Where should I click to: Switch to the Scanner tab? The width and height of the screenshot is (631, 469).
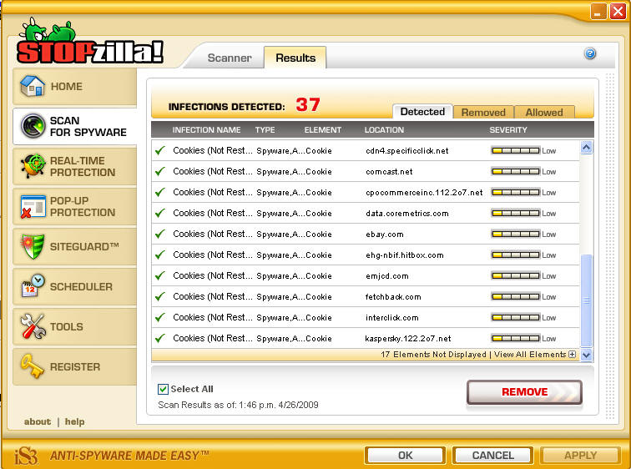click(x=230, y=58)
